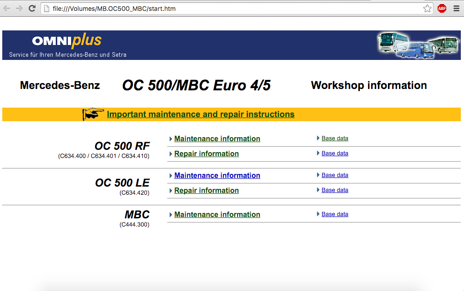Click the bus fleet image in the header
This screenshot has width=464, height=291.
417,45
